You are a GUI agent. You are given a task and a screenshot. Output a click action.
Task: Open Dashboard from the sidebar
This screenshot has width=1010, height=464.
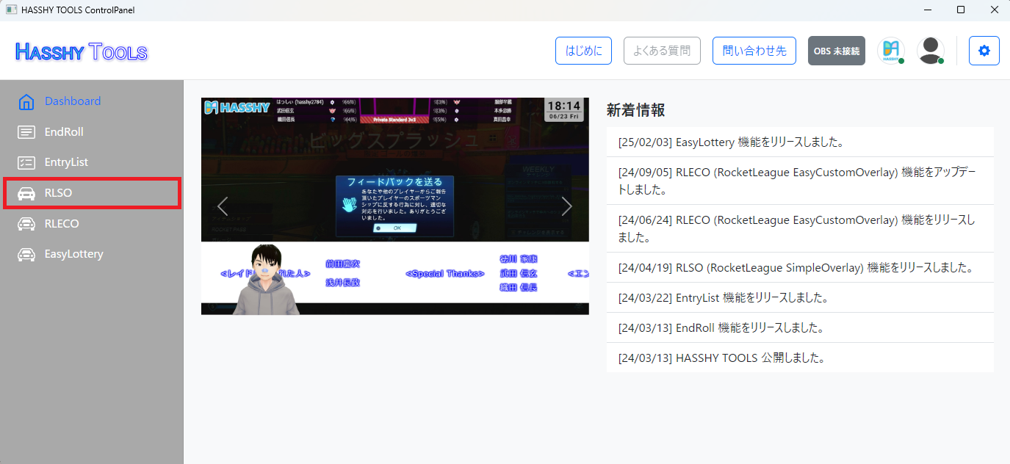coord(92,101)
